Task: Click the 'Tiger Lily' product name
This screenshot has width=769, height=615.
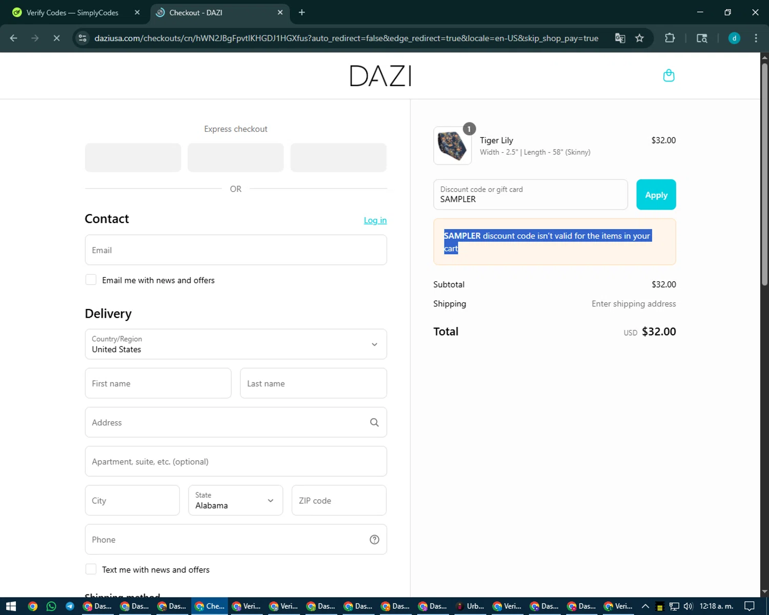Action: tap(496, 140)
